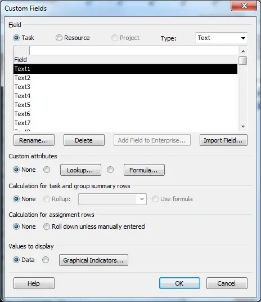Image resolution: width=261 pixels, height=302 pixels.
Task: Click the Delete button
Action: pos(84,140)
